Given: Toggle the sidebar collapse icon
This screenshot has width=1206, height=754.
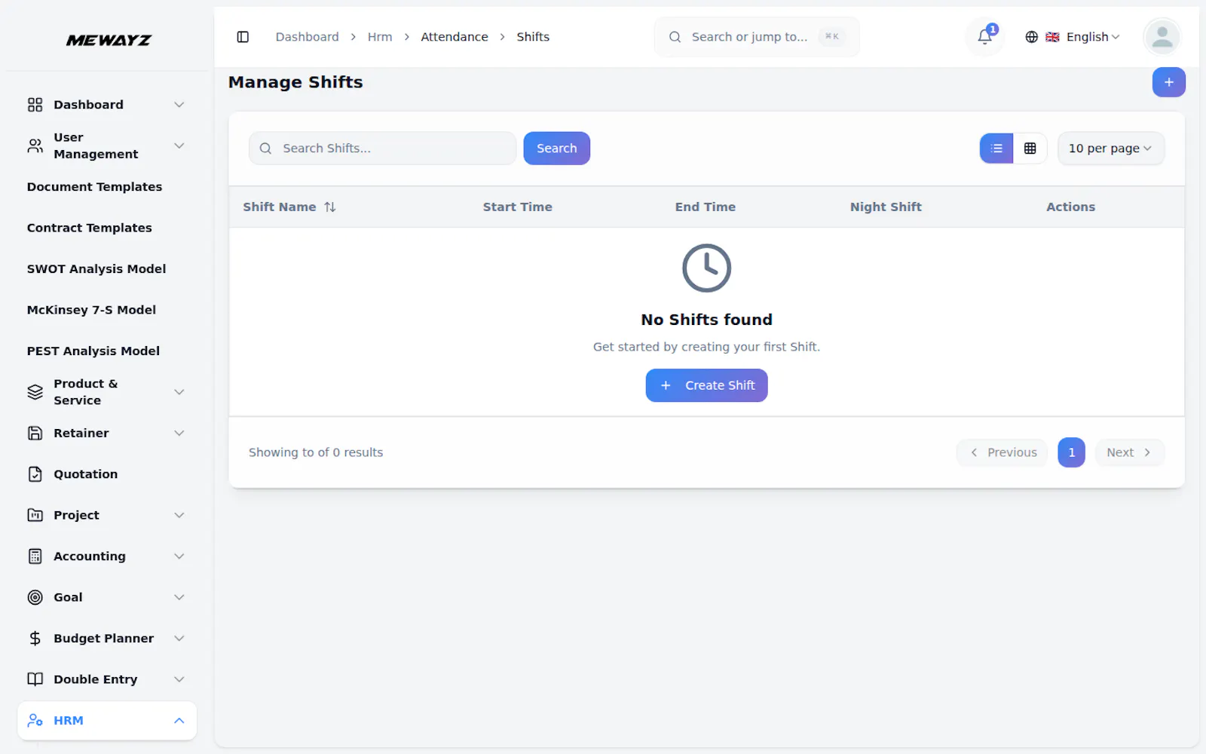Looking at the screenshot, I should [243, 37].
